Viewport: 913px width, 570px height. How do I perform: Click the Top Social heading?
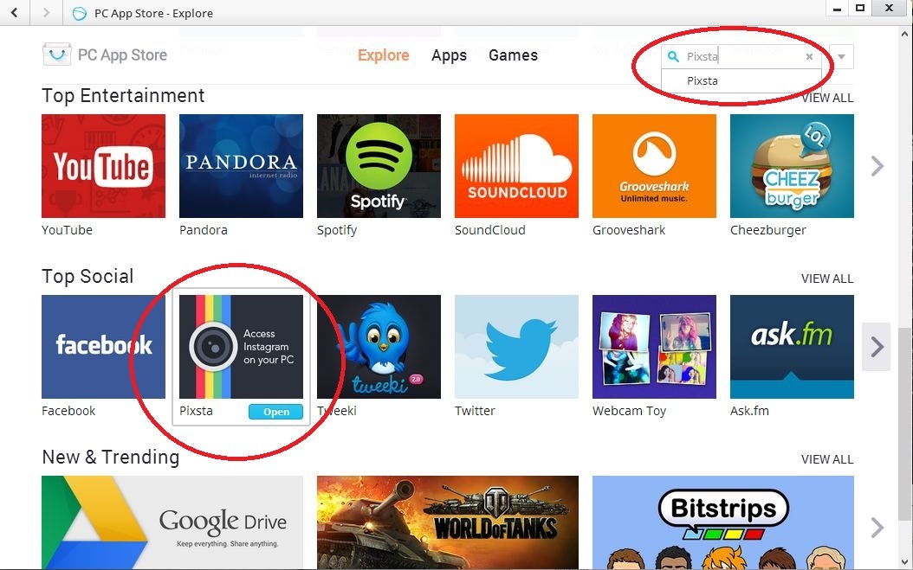coord(87,276)
